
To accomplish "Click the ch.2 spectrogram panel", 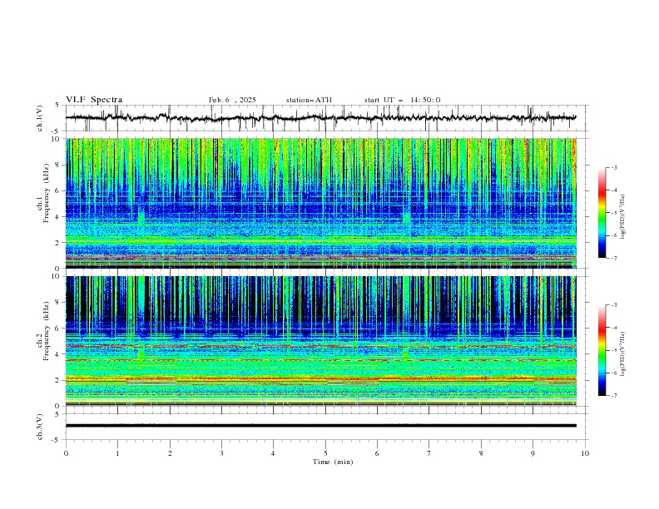I will click(320, 341).
